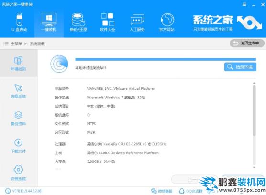Click the VER[11.5.44.1230] version info

coord(24,191)
